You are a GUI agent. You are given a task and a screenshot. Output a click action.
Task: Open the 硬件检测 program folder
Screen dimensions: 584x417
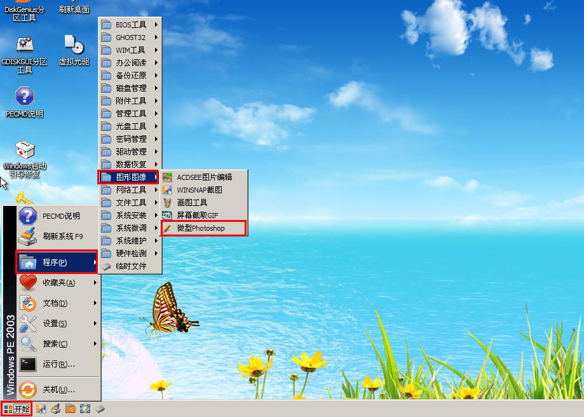[130, 254]
